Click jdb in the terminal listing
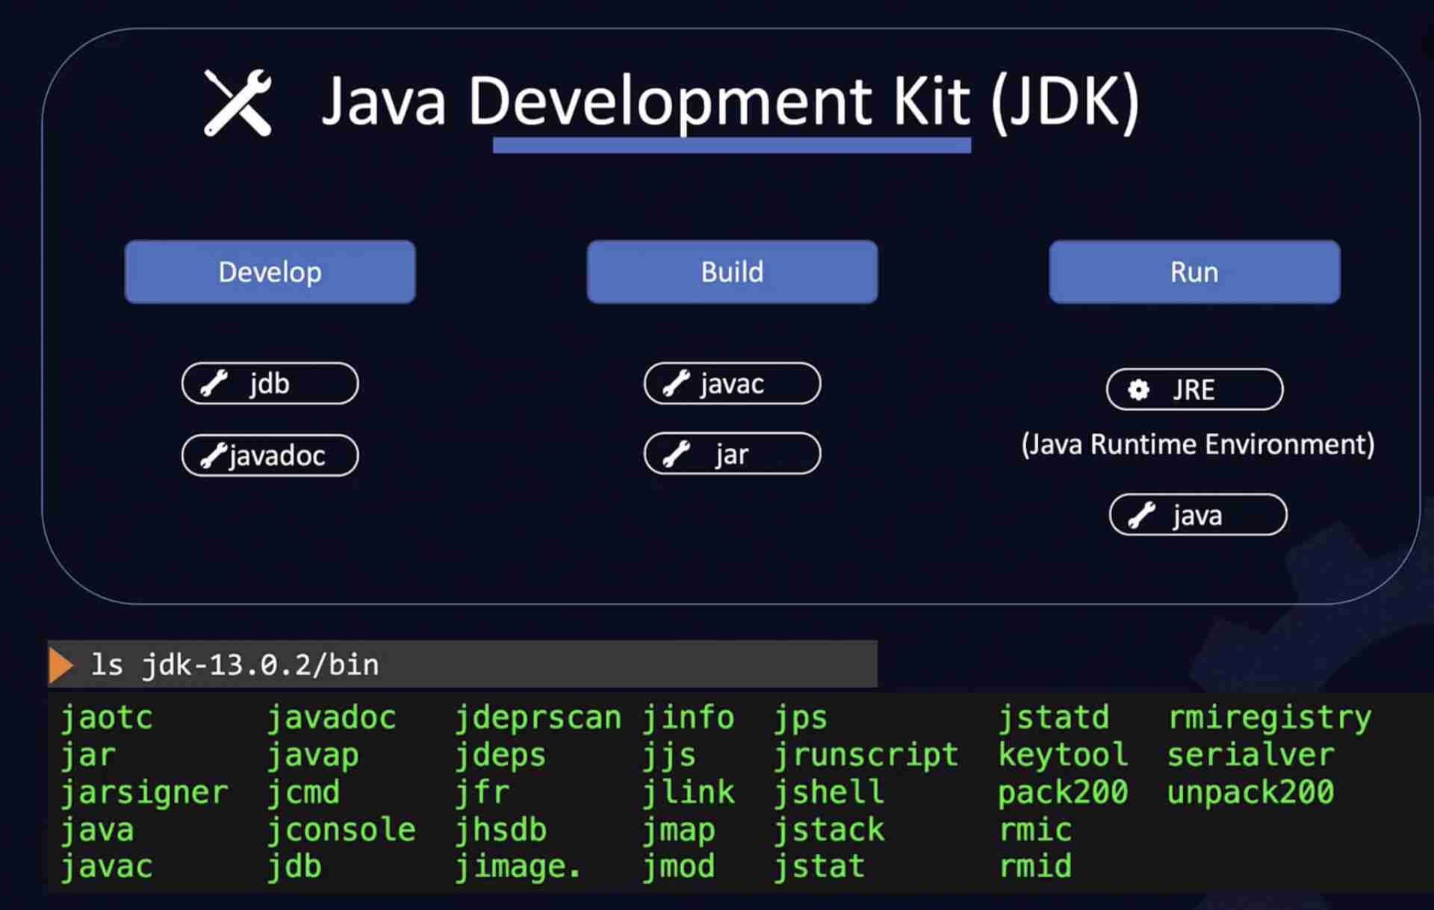Viewport: 1434px width, 910px height. click(x=295, y=867)
